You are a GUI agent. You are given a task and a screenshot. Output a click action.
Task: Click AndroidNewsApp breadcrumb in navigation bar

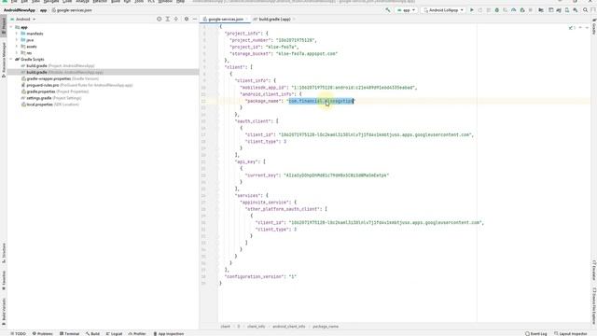19,10
